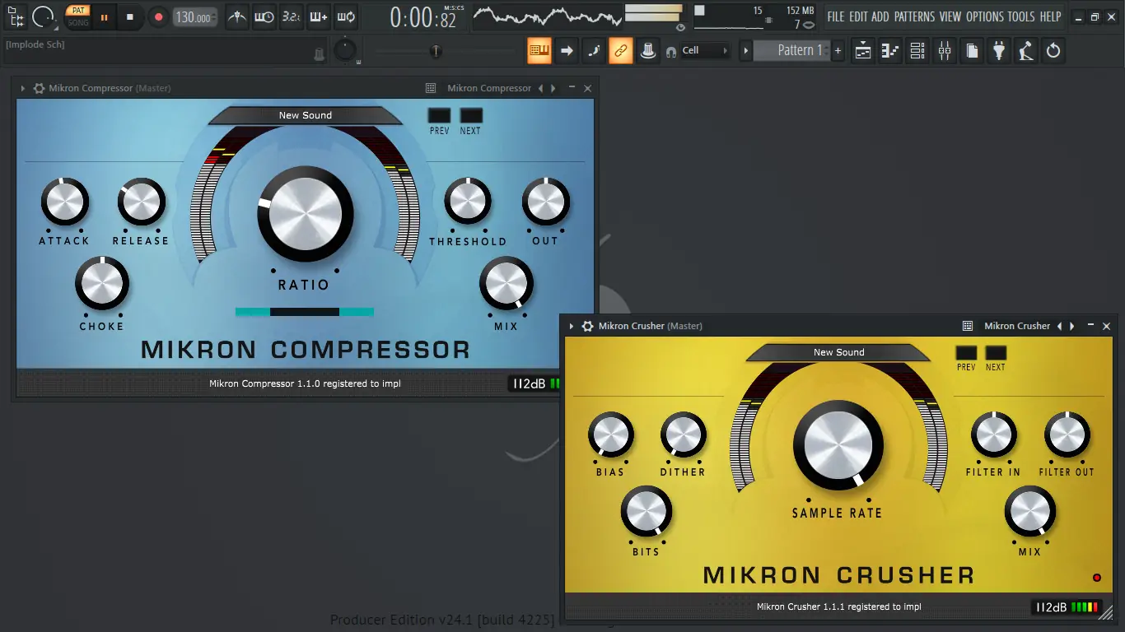Toggle the metronome
Viewport: 1125px width, 632px height.
tap(237, 16)
